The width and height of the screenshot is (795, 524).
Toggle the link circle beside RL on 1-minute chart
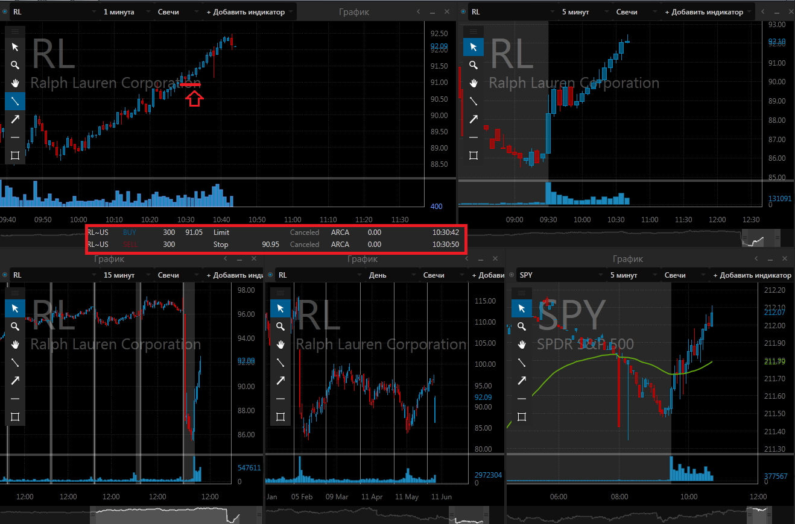pos(5,12)
